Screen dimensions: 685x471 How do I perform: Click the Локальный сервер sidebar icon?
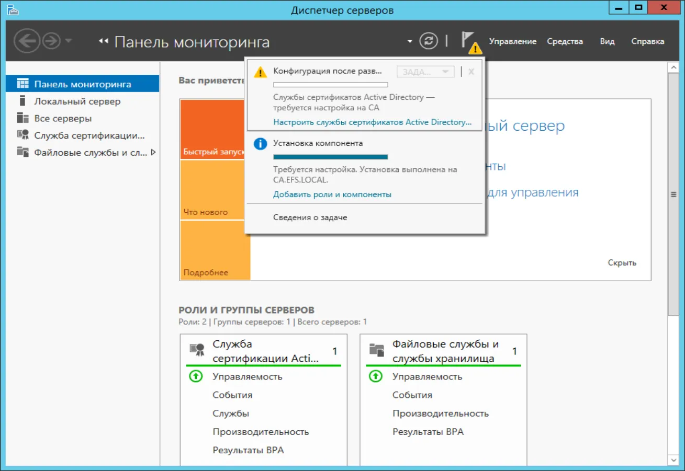pos(23,101)
